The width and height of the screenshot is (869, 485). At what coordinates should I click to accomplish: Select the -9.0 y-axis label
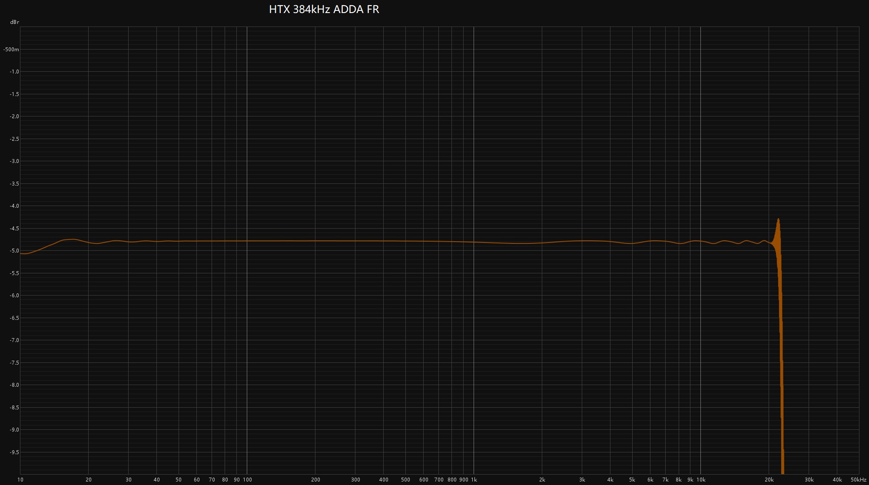[x=14, y=430]
